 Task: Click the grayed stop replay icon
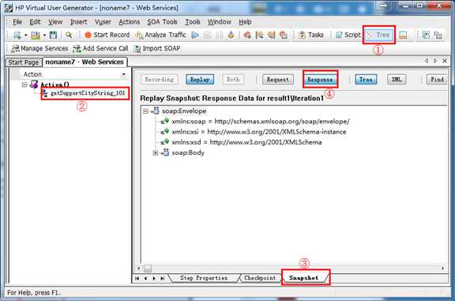[x=207, y=35]
